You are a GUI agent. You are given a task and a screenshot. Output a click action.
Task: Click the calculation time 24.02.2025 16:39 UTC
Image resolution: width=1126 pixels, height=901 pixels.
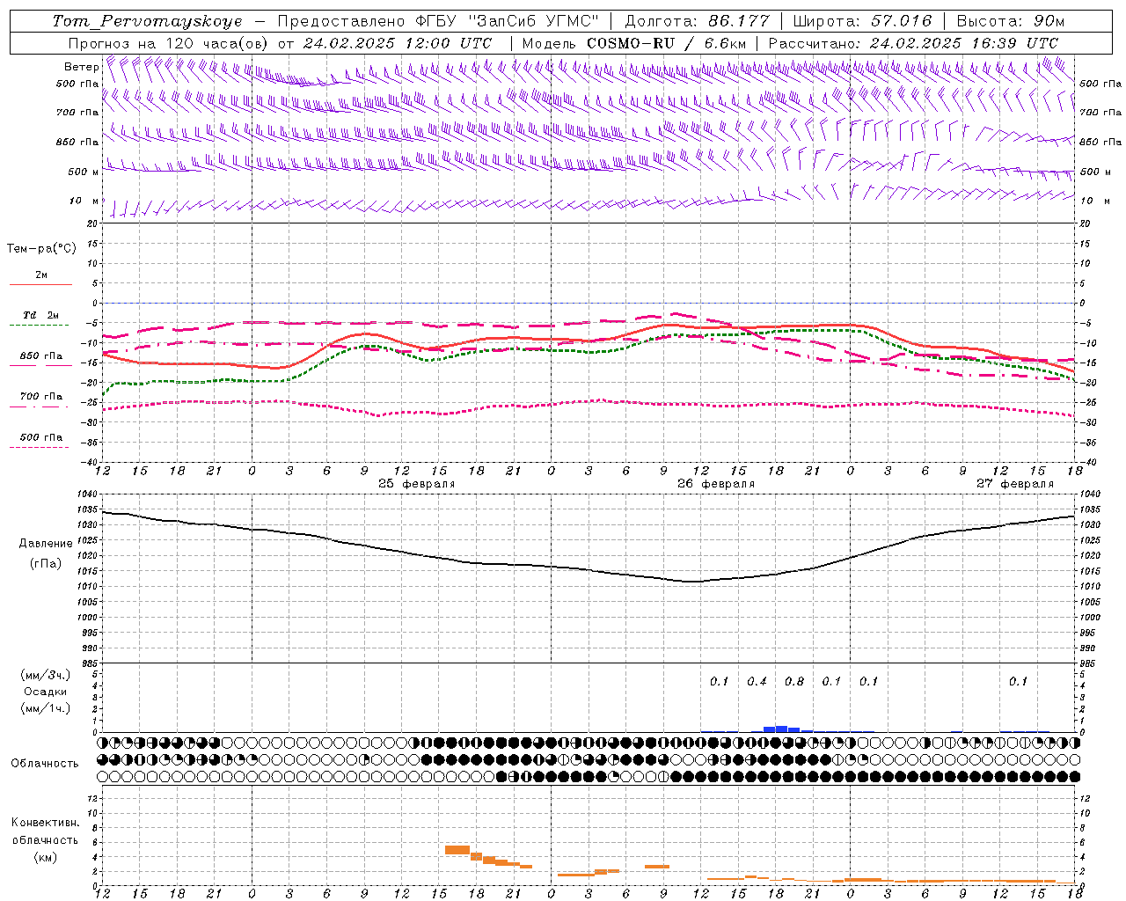[x=963, y=43]
